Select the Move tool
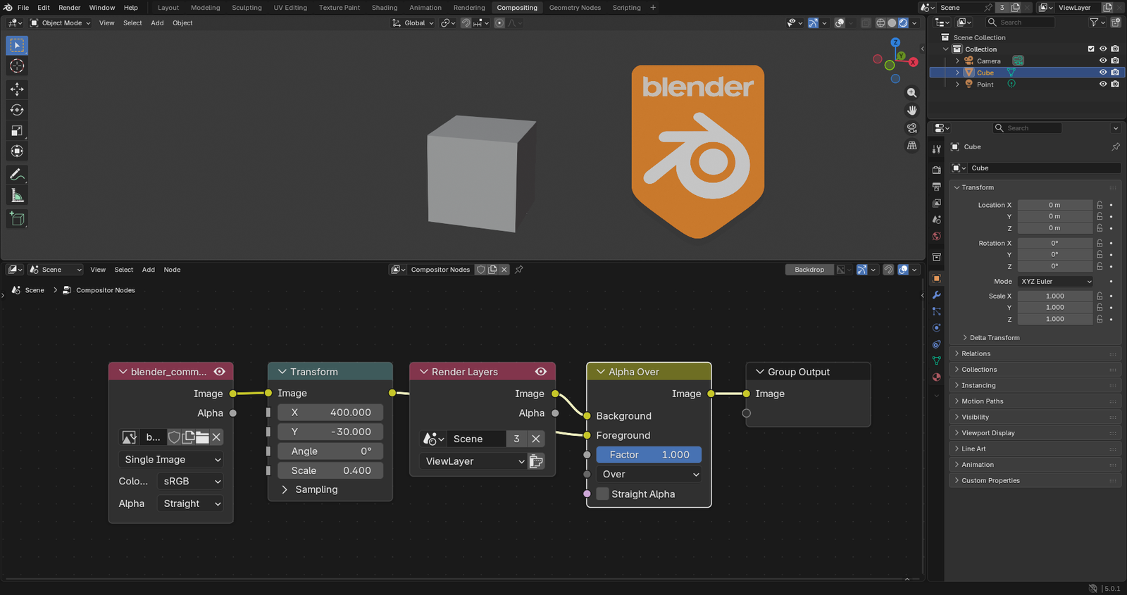 tap(17, 89)
